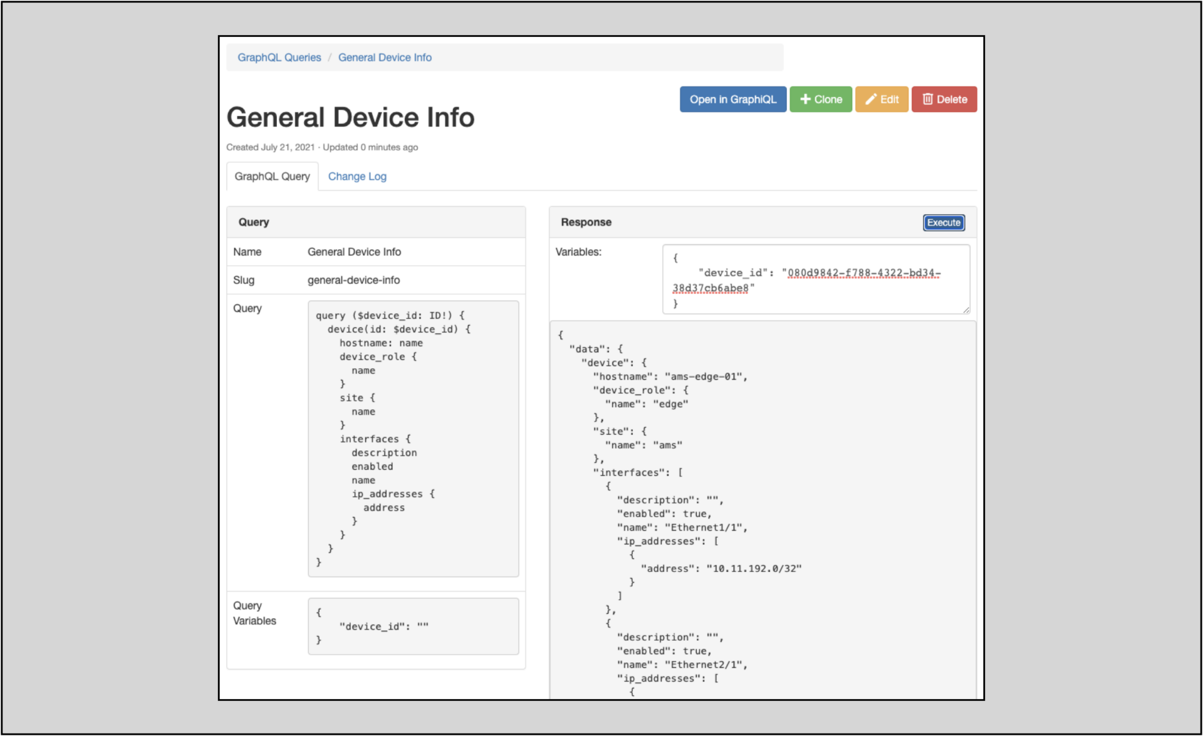The image size is (1203, 736).
Task: Click the Query Variables editor box
Action: [412, 626]
